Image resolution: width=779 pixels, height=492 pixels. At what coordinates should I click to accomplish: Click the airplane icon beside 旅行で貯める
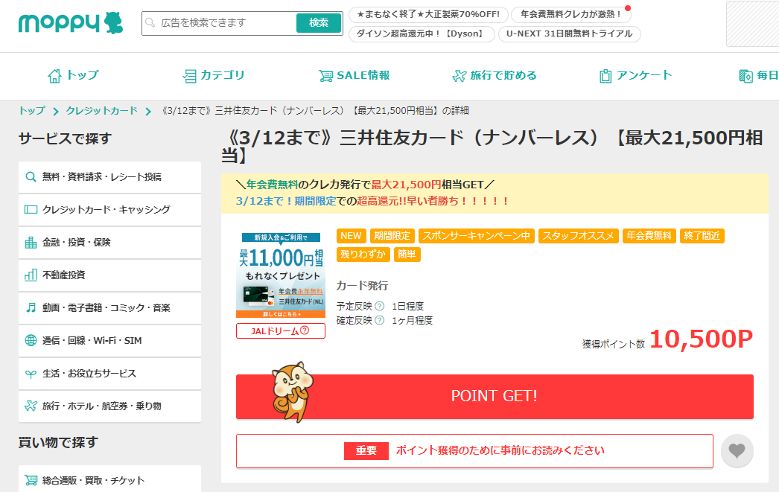click(x=459, y=76)
